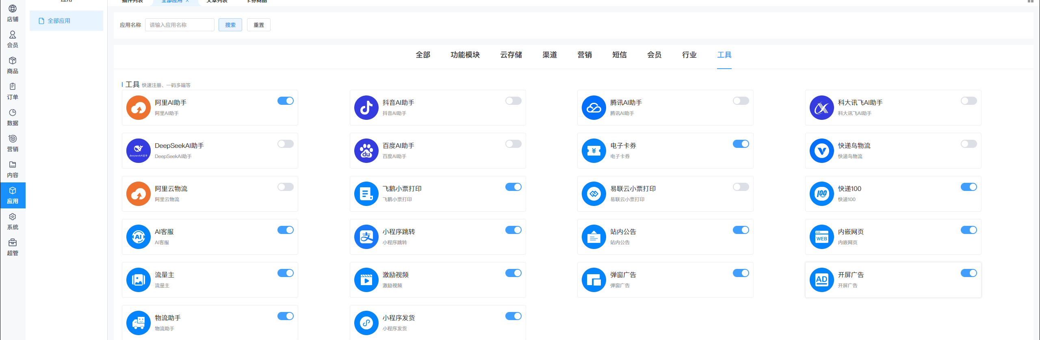Open the 数据 sidebar section

click(x=13, y=117)
